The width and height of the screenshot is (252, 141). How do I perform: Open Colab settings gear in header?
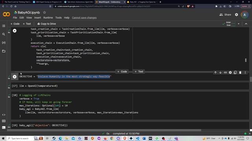tap(236, 14)
